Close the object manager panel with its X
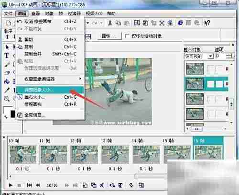The image size is (239, 195). click(233, 45)
